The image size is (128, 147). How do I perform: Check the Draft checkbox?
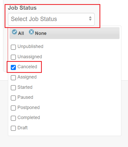[13, 128]
